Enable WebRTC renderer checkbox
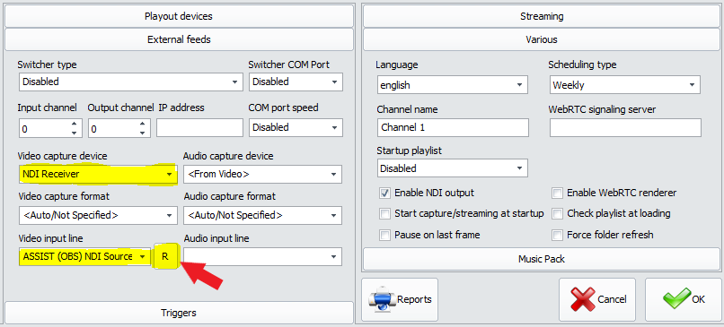Viewport: 724px width, 327px height. 558,193
